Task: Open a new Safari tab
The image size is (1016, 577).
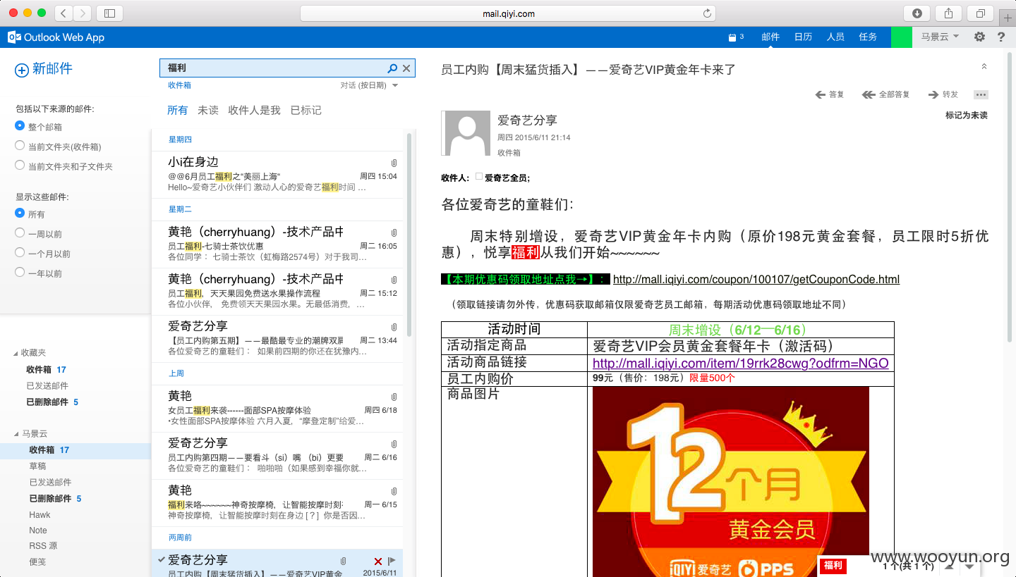Action: pyautogui.click(x=1008, y=17)
